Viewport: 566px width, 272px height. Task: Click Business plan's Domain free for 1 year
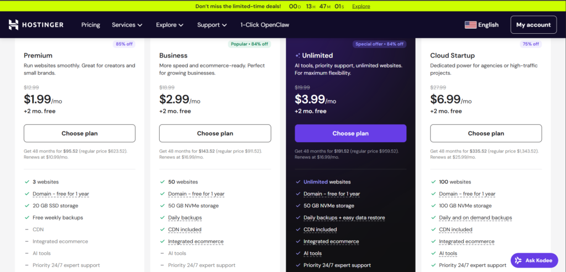coord(196,194)
